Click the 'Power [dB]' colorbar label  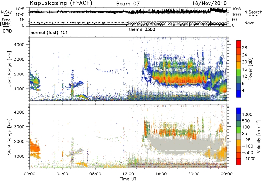[250, 69]
